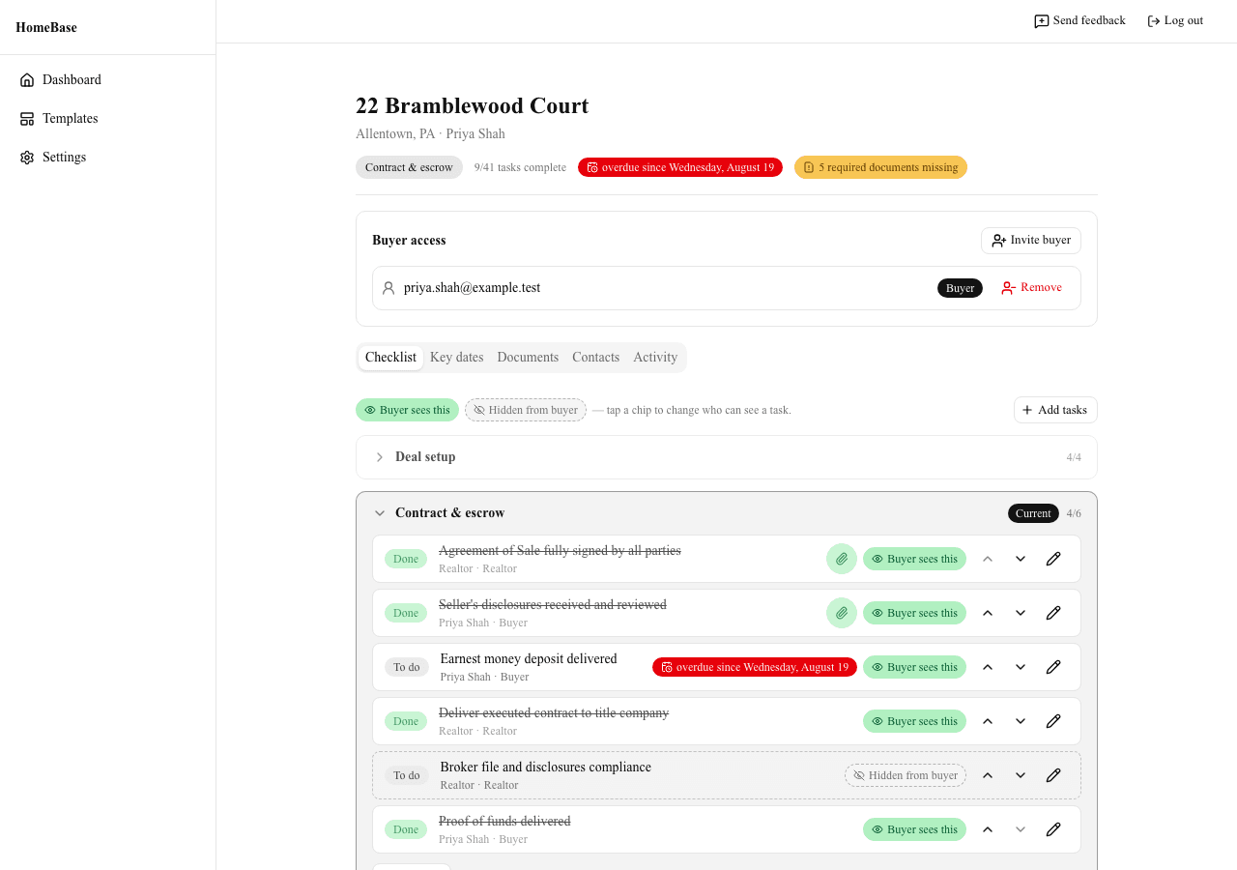The width and height of the screenshot is (1237, 870).
Task: Mark Broker file task as done
Action: pyautogui.click(x=407, y=775)
